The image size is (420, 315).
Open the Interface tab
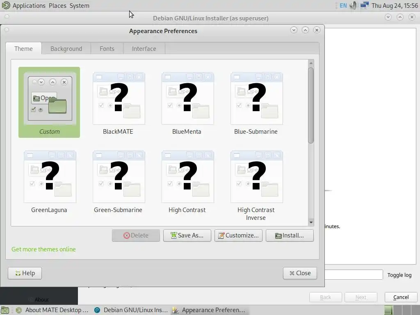click(144, 49)
